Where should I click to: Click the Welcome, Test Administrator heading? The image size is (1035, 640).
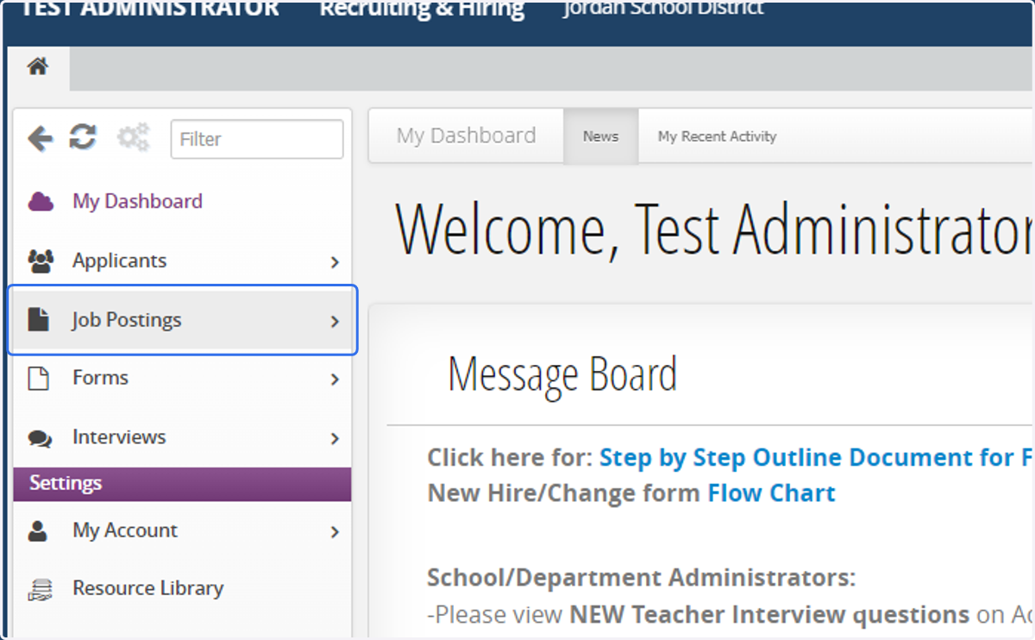[714, 229]
